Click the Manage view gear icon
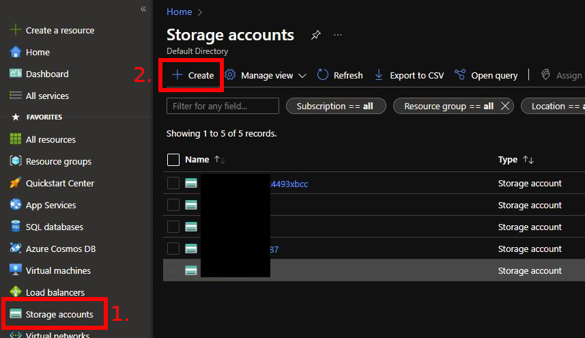This screenshot has width=585, height=338. point(230,74)
